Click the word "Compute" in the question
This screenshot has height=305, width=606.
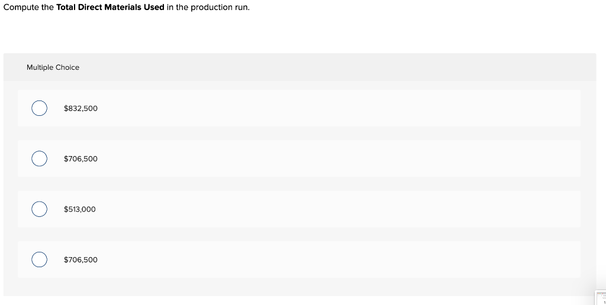[x=21, y=8]
